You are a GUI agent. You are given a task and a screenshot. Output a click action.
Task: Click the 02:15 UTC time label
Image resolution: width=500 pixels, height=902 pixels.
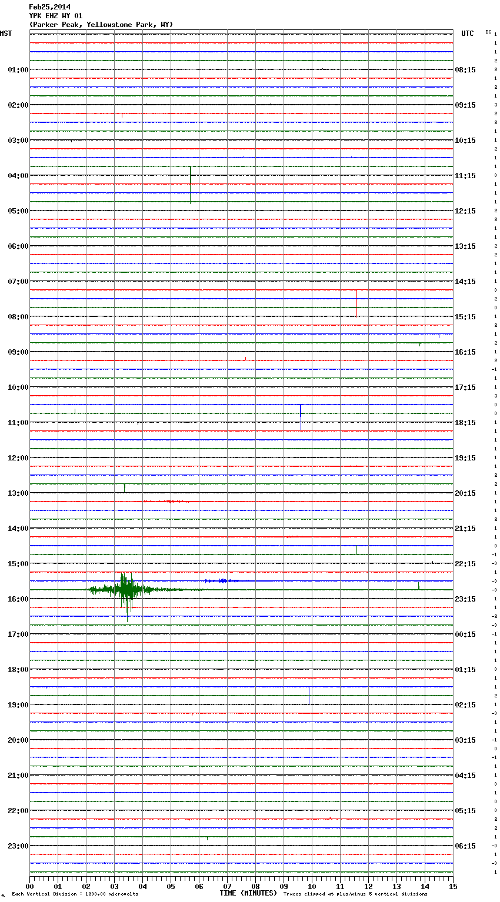coord(465,705)
